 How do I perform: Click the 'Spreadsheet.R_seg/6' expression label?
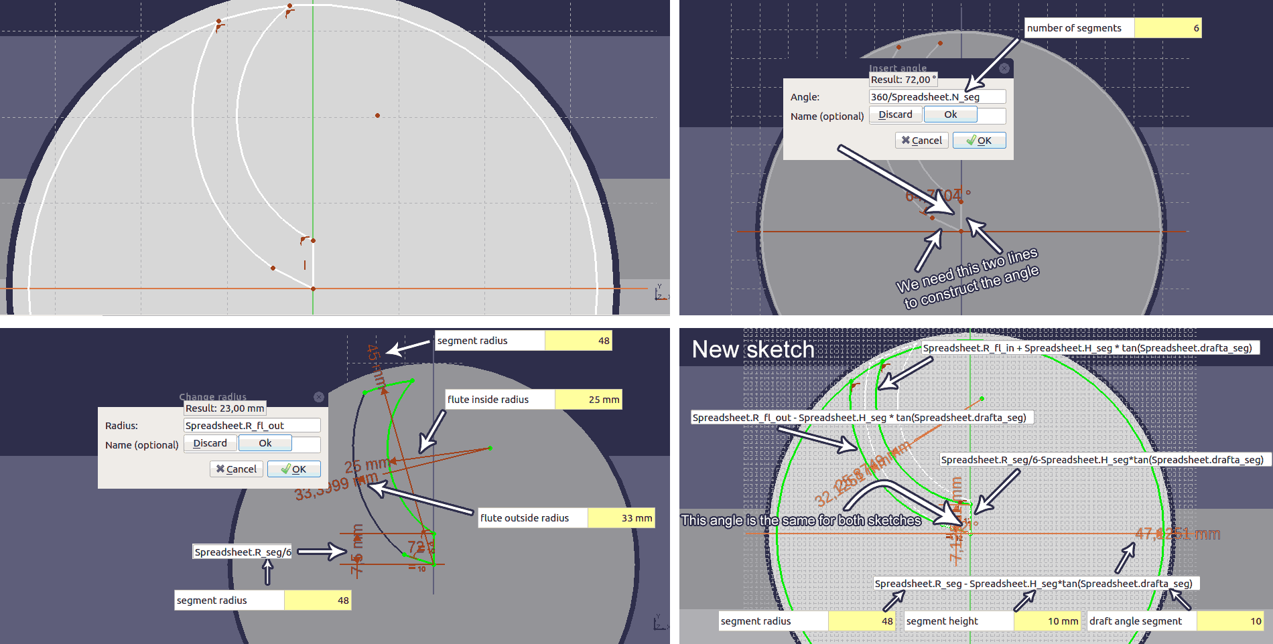pos(243,552)
